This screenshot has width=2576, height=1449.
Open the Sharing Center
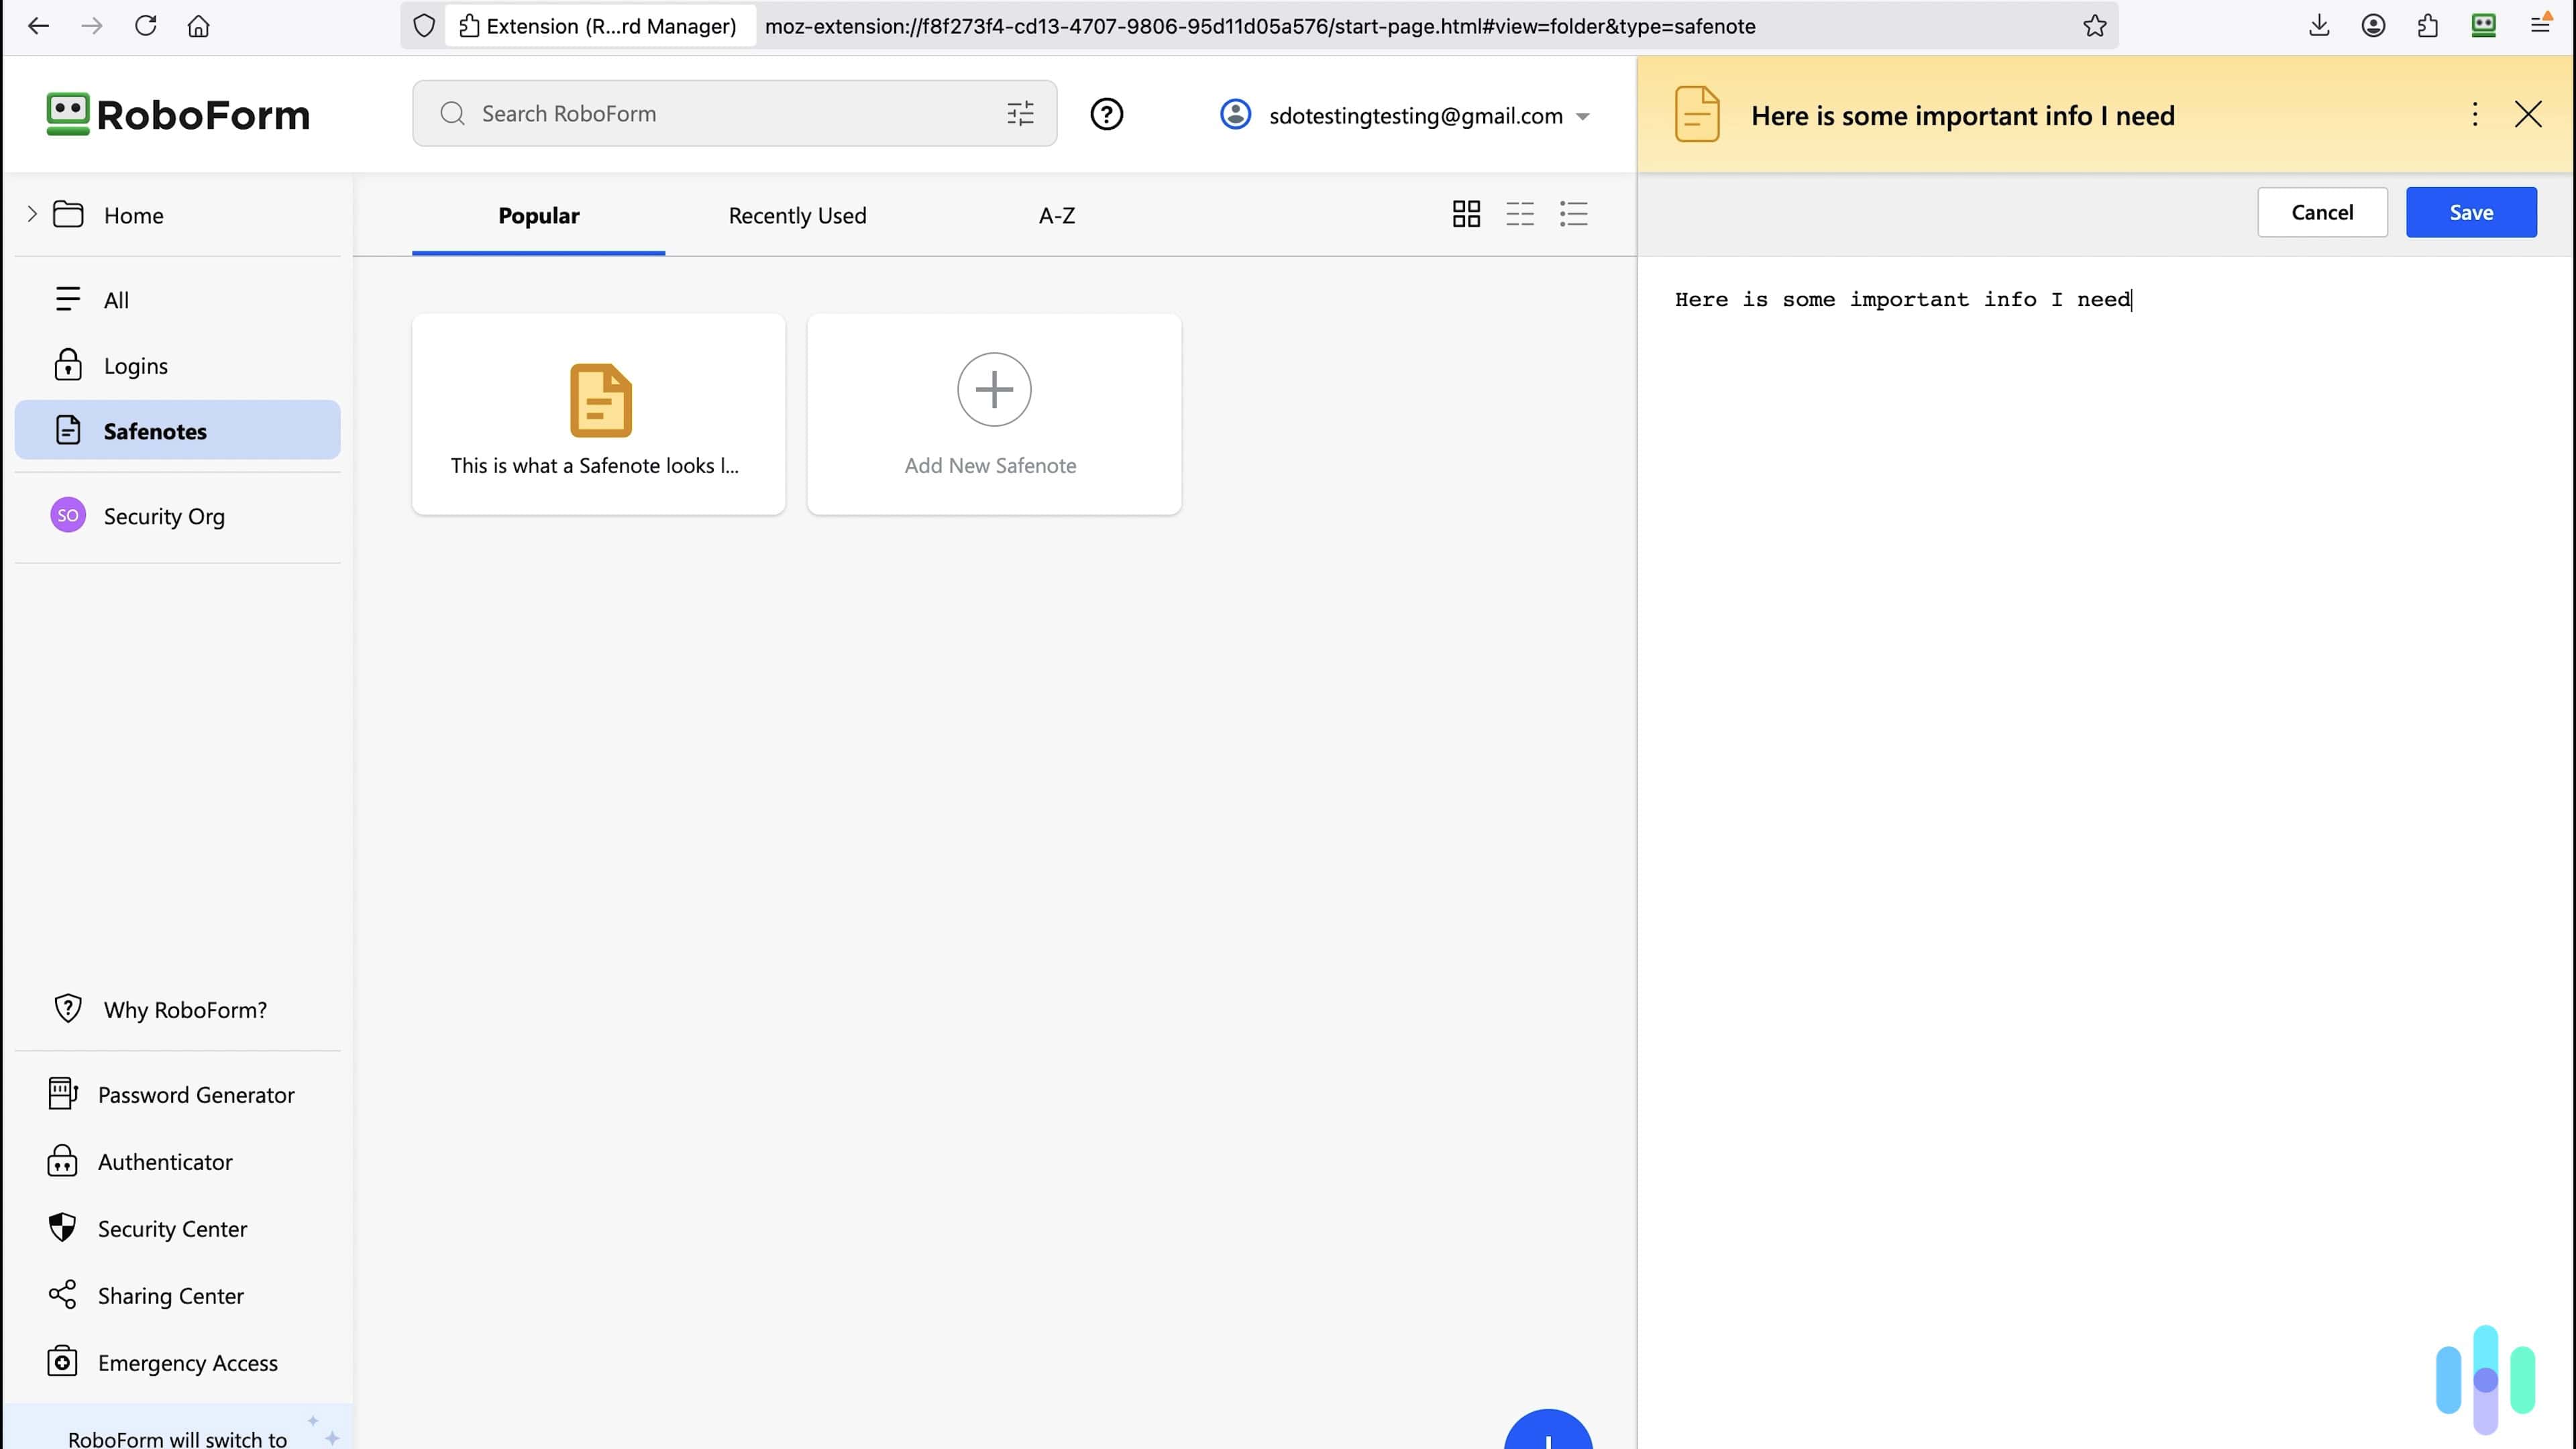[171, 1295]
